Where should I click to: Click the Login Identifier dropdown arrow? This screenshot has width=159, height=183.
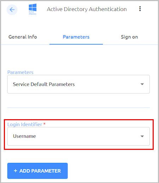pos(142,136)
